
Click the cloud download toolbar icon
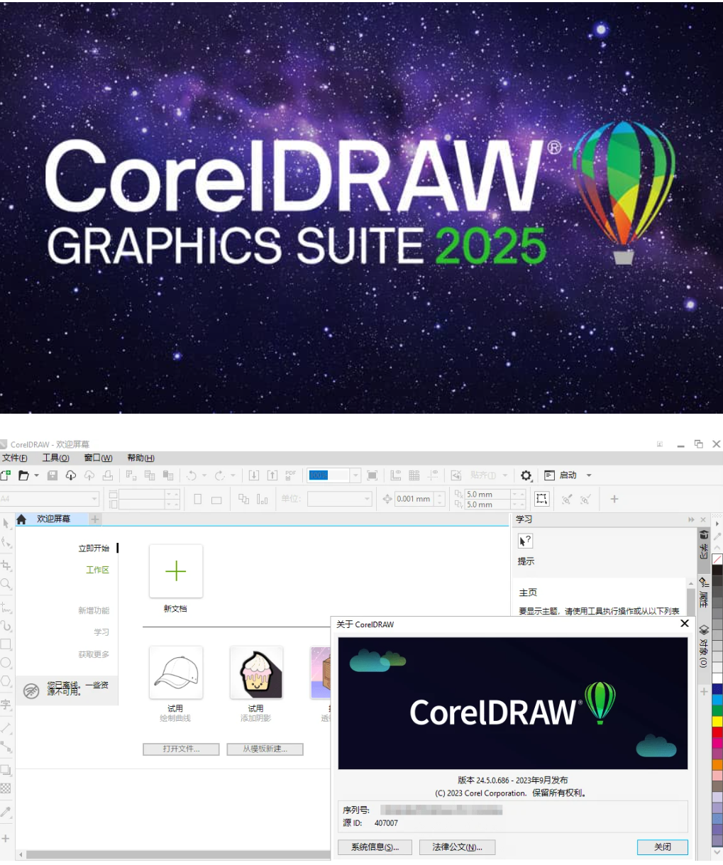tap(71, 475)
